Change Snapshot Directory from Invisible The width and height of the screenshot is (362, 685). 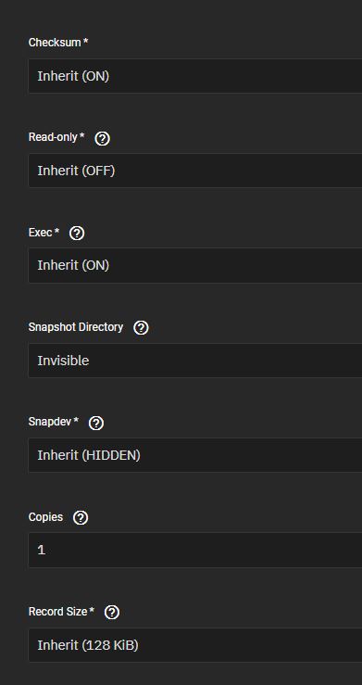195,361
